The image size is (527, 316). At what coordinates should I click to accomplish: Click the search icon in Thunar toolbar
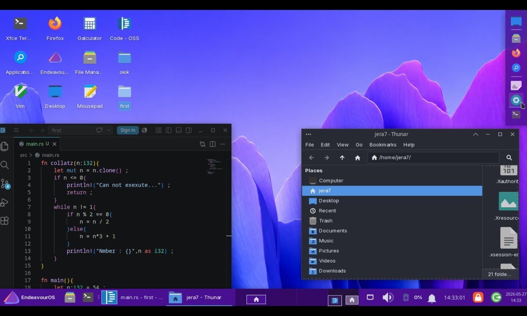[509, 158]
